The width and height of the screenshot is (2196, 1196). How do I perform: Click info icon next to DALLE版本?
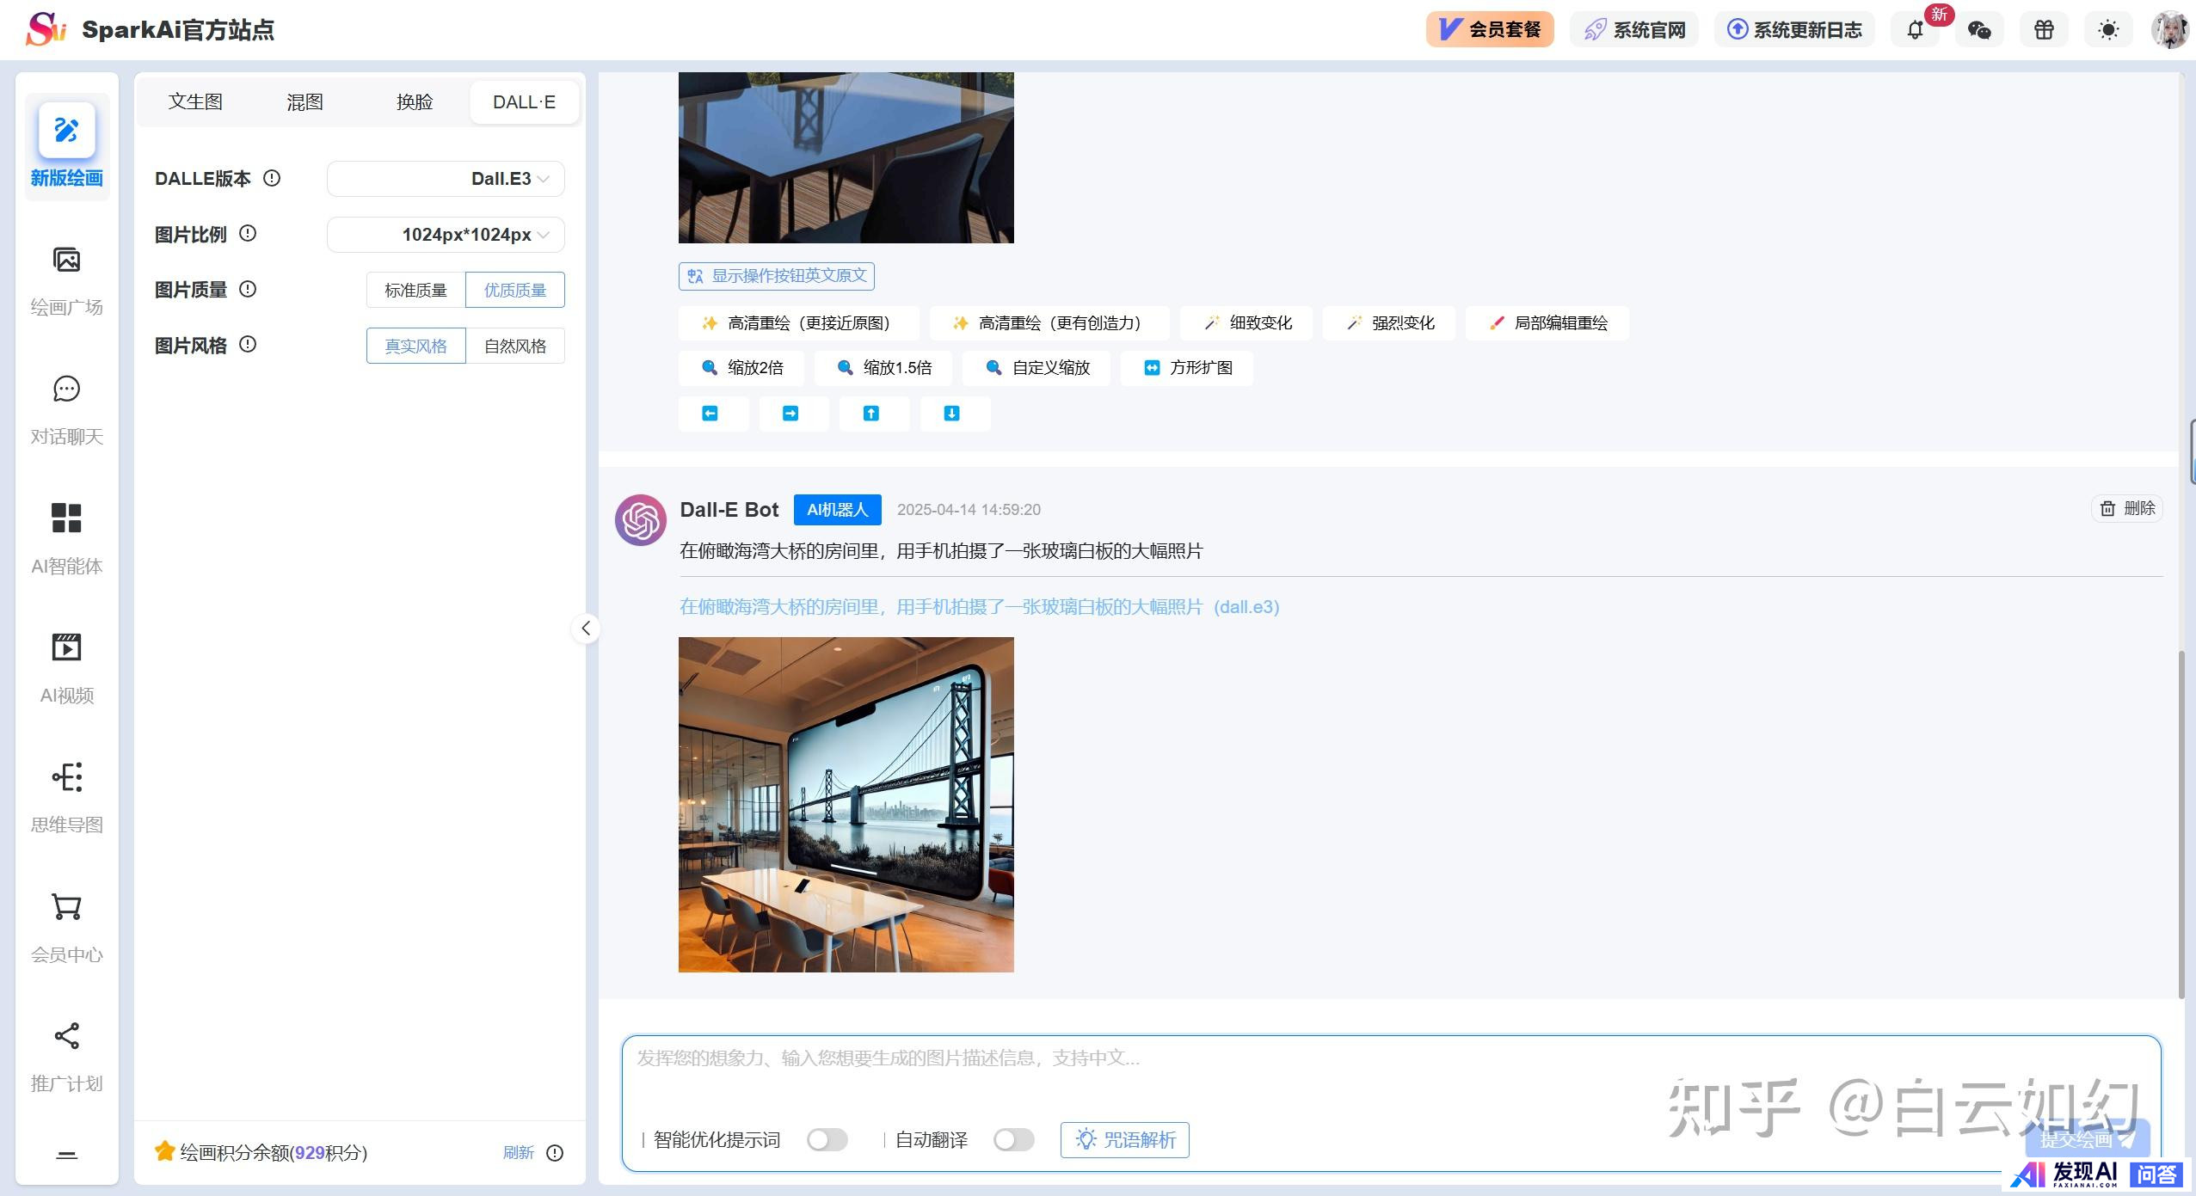(x=272, y=178)
